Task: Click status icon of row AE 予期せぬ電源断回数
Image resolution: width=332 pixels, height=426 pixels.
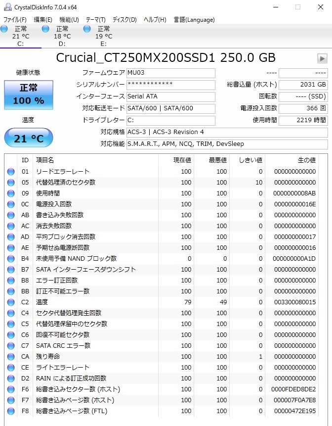Action: coord(11,247)
